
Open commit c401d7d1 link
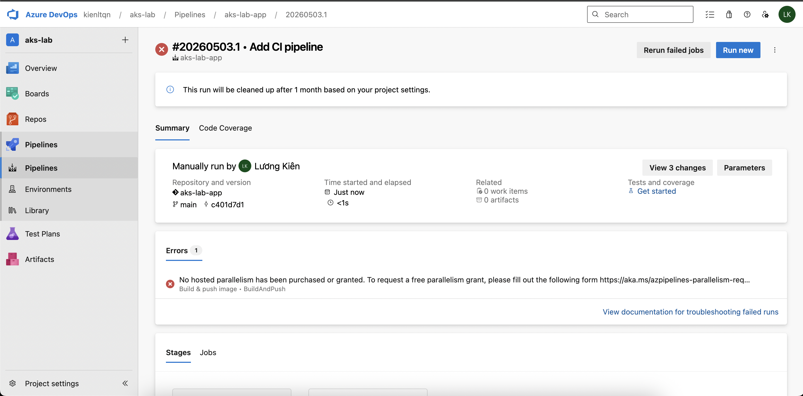click(228, 204)
